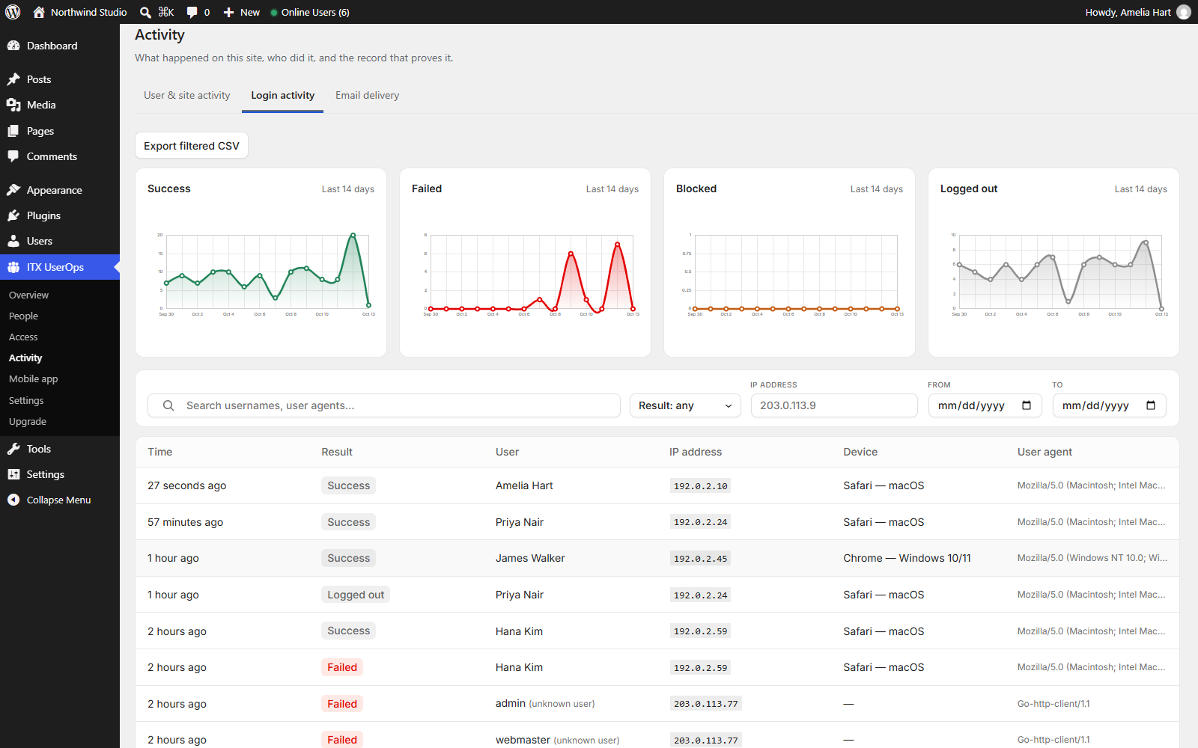The height and width of the screenshot is (748, 1198).
Task: Open Northwind Studio home icon
Action: point(39,12)
